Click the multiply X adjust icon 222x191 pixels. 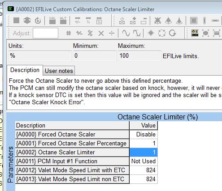point(101,33)
